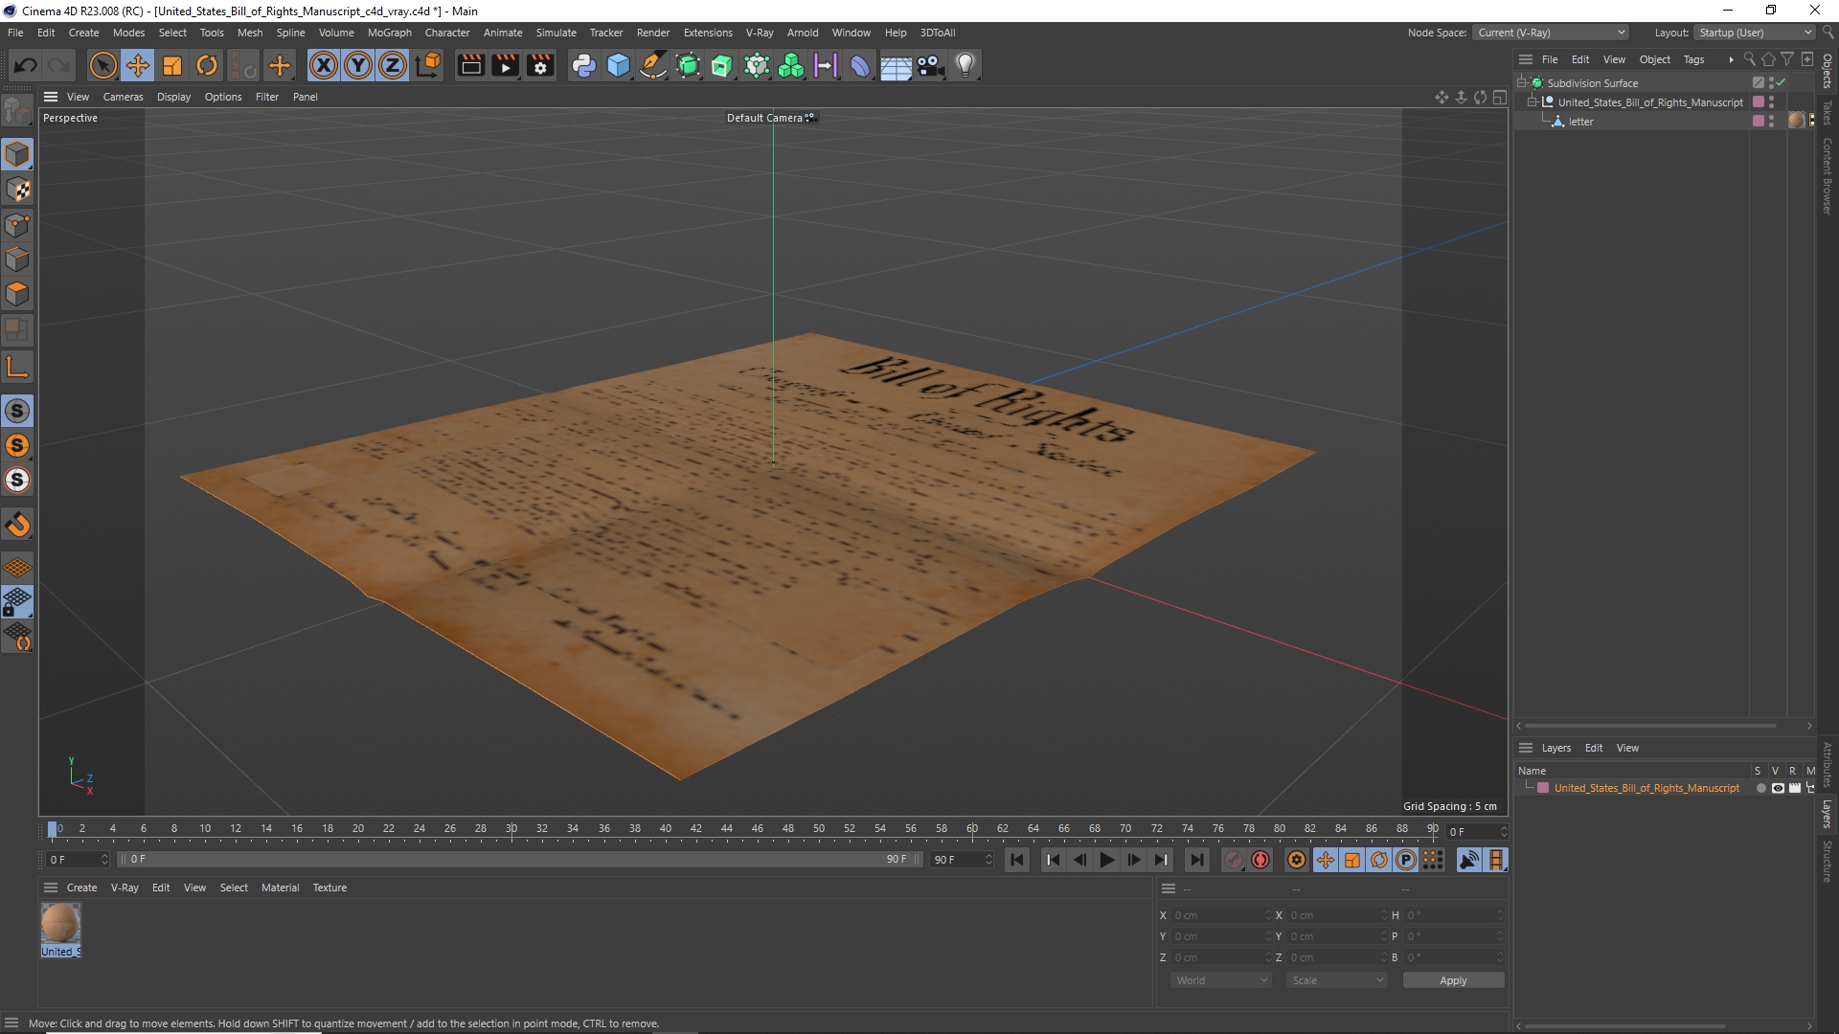Render to Picture Viewer

505,65
